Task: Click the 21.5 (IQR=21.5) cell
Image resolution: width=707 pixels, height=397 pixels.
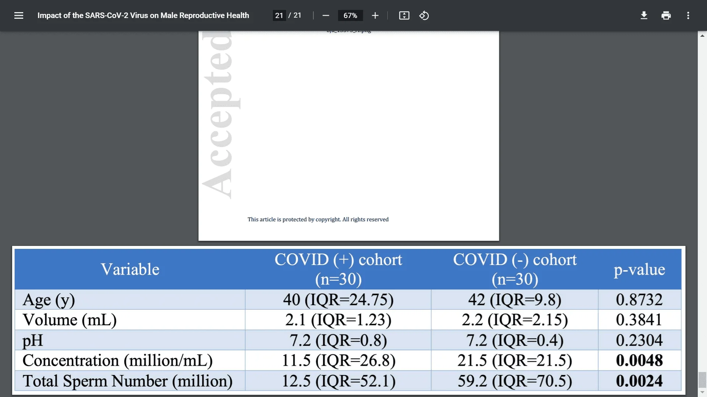Action: 515,361
